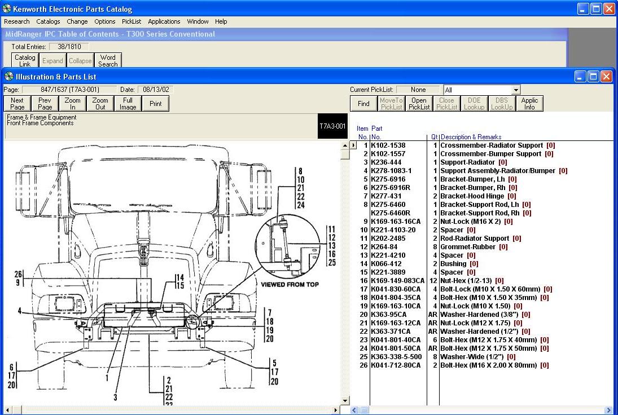Click the Catalog Link tool
The image size is (618, 415).
24,59
